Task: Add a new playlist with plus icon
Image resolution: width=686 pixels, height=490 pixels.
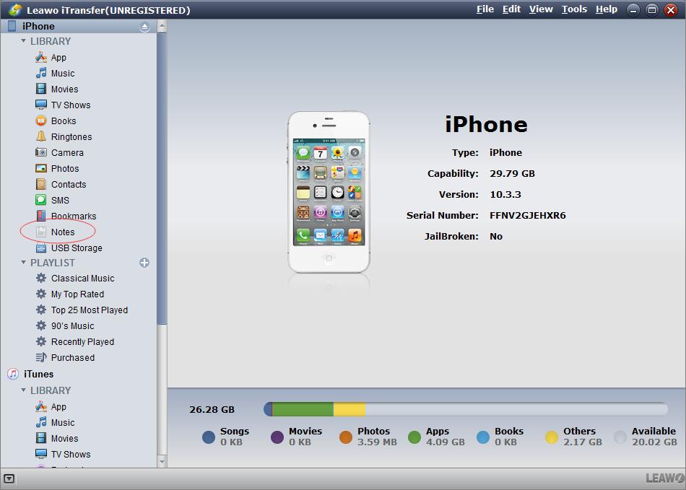Action: point(144,263)
